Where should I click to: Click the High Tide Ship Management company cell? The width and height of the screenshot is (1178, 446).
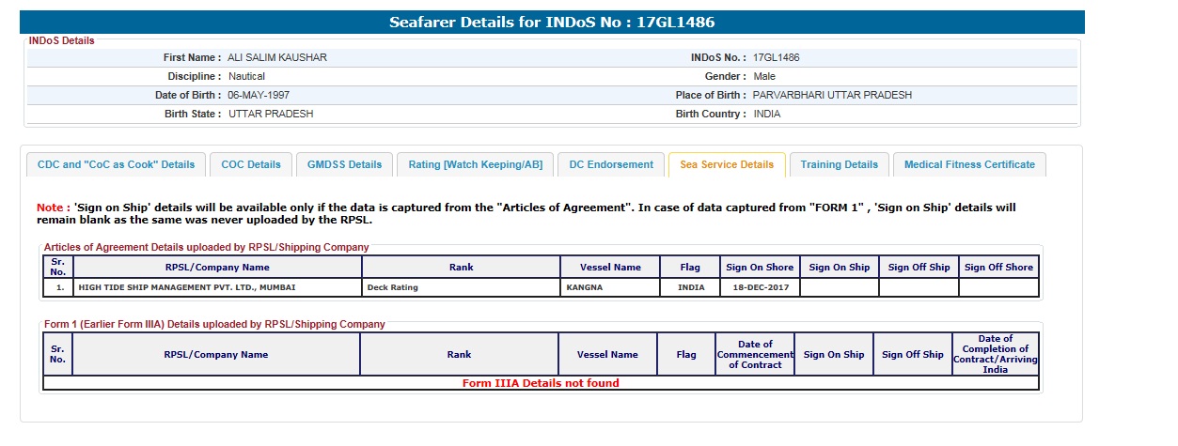point(192,288)
